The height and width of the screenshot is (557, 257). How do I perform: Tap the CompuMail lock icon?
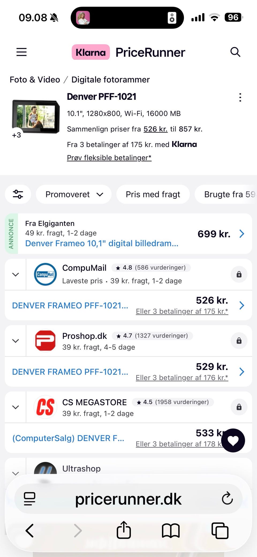click(x=239, y=274)
